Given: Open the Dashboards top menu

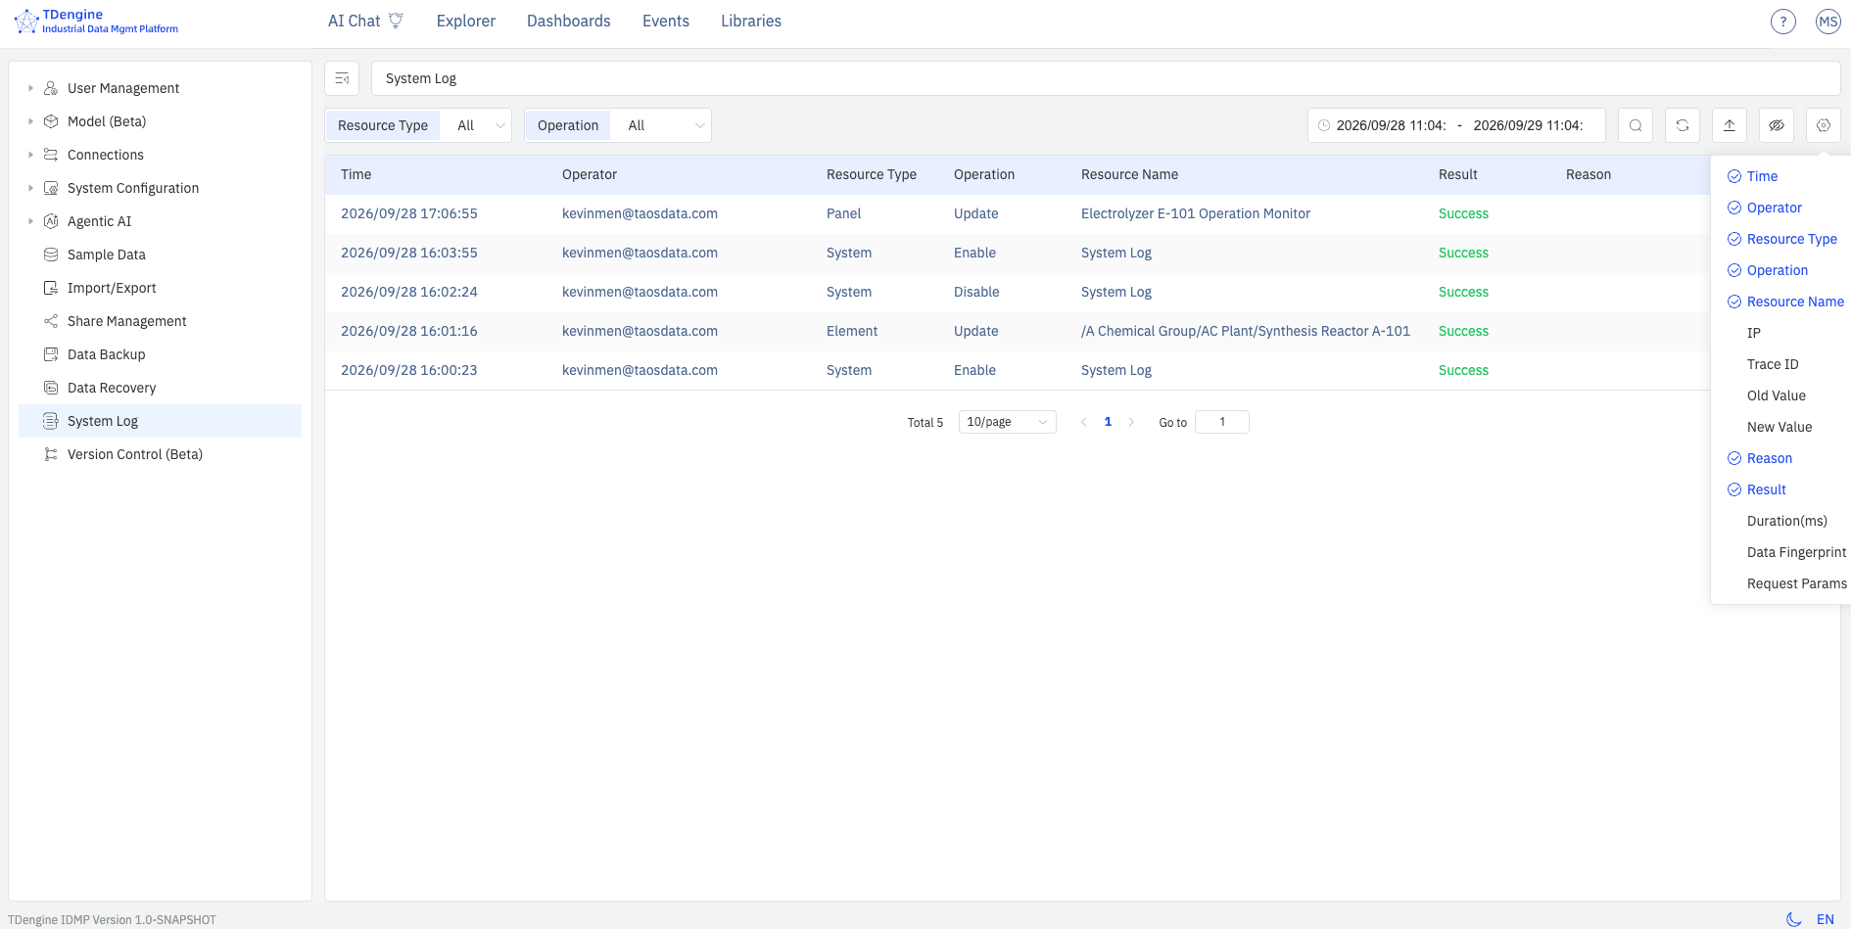Looking at the screenshot, I should 569,21.
